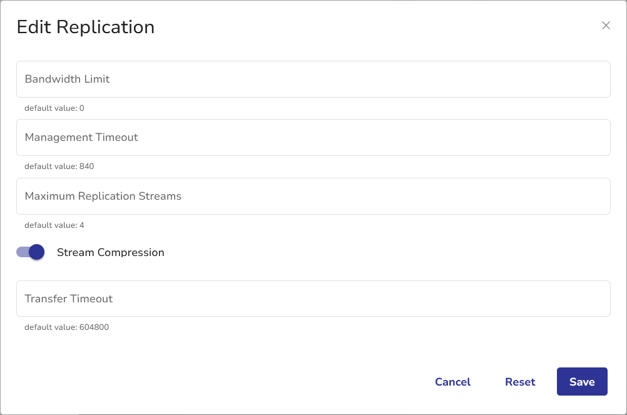
Task: Click the 'Maximum Replication Streams' placeholder text
Action: coord(103,196)
